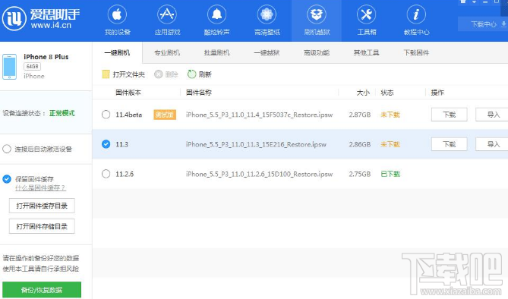This screenshot has height=299, width=508.
Task: Click the 2.87GB size value
Action: pyautogui.click(x=360, y=115)
